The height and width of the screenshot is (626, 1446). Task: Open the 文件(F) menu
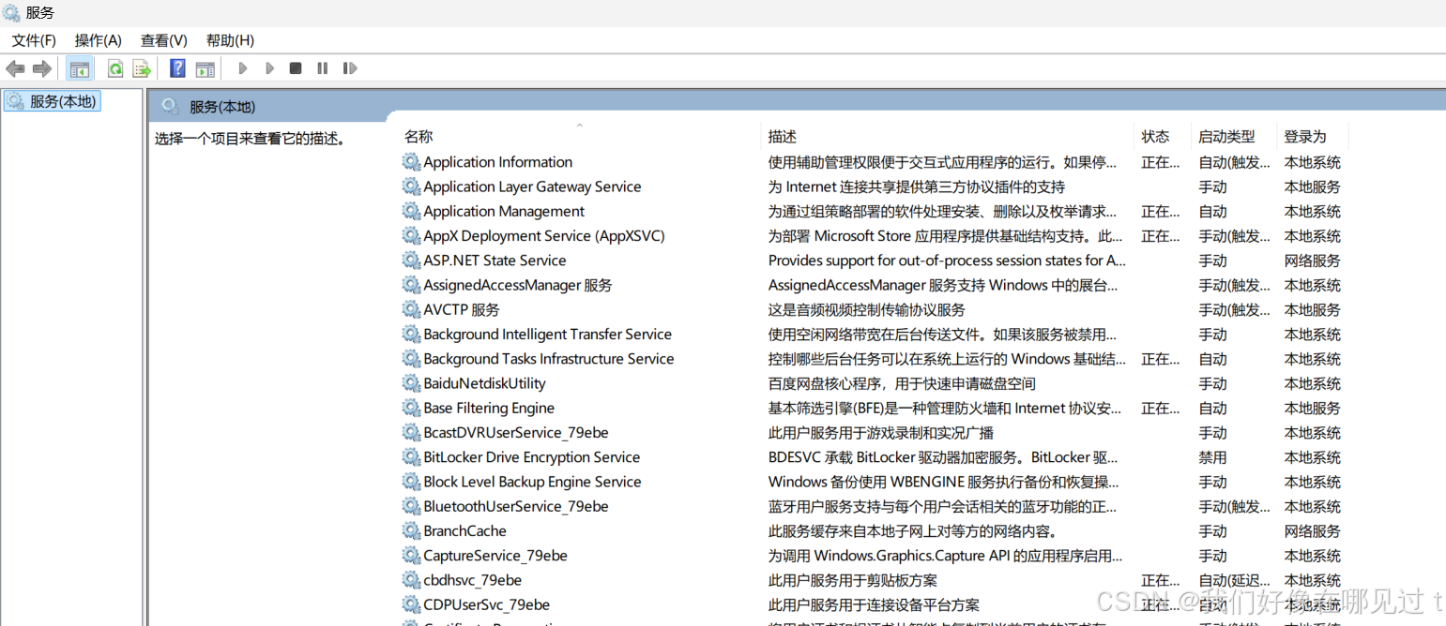[x=34, y=40]
